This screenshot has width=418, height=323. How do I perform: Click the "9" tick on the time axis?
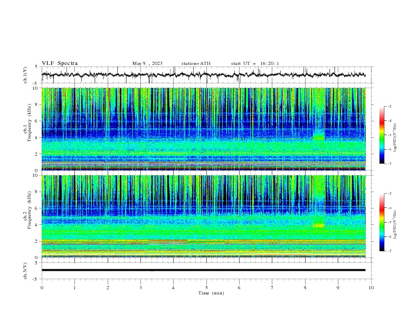[338, 288]
